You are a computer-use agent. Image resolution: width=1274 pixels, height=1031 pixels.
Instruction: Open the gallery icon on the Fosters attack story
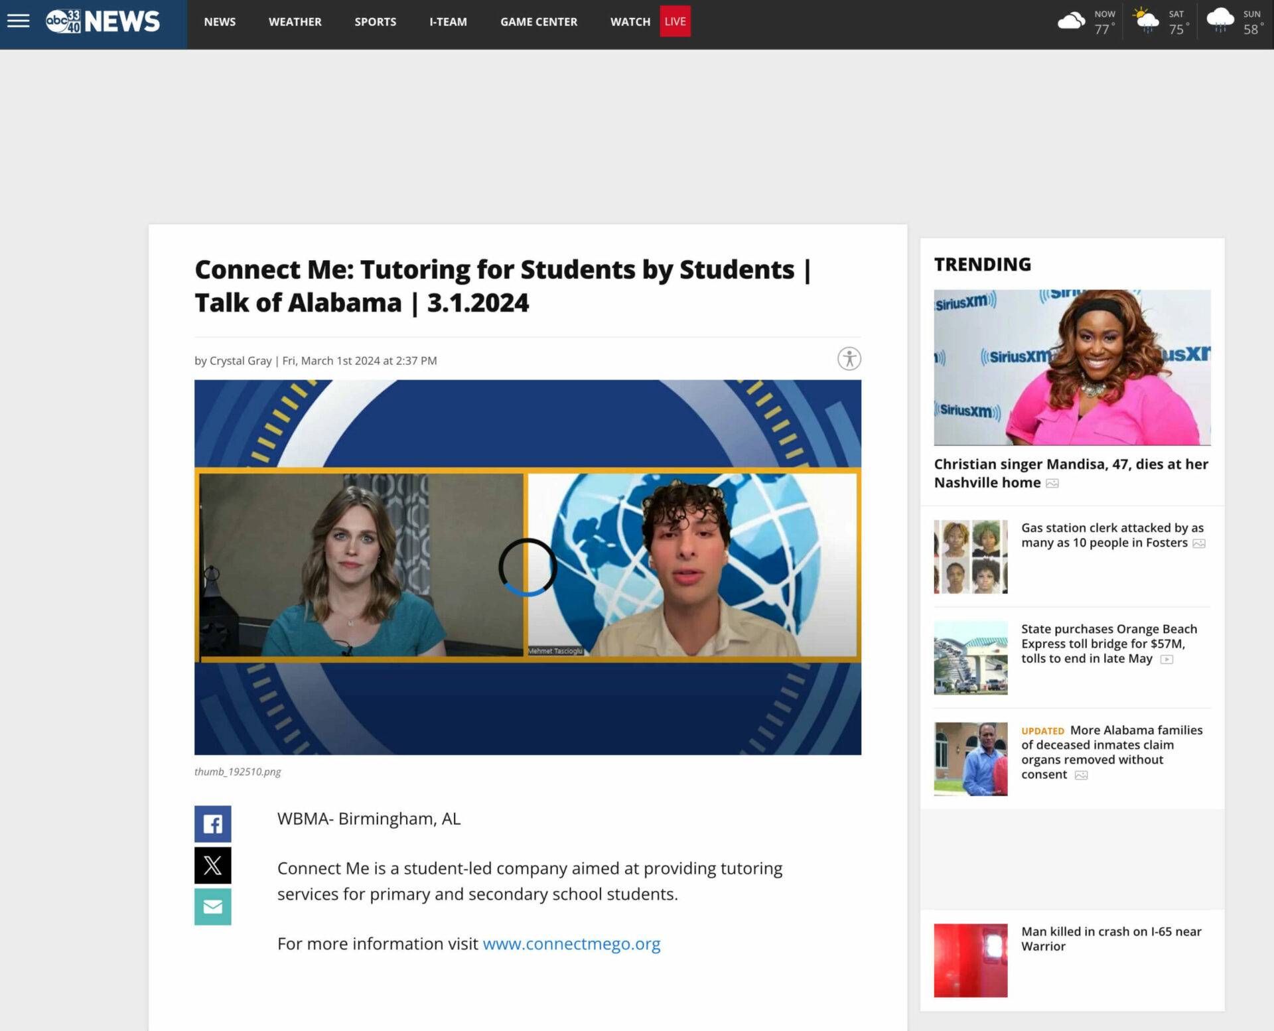1200,543
